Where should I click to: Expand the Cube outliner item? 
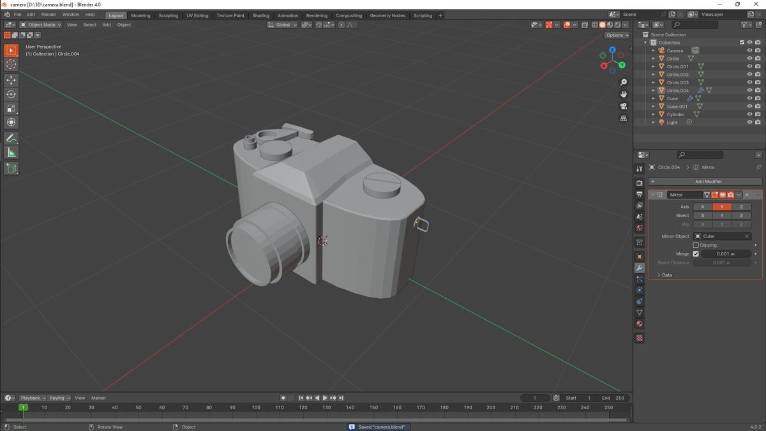pyautogui.click(x=653, y=98)
